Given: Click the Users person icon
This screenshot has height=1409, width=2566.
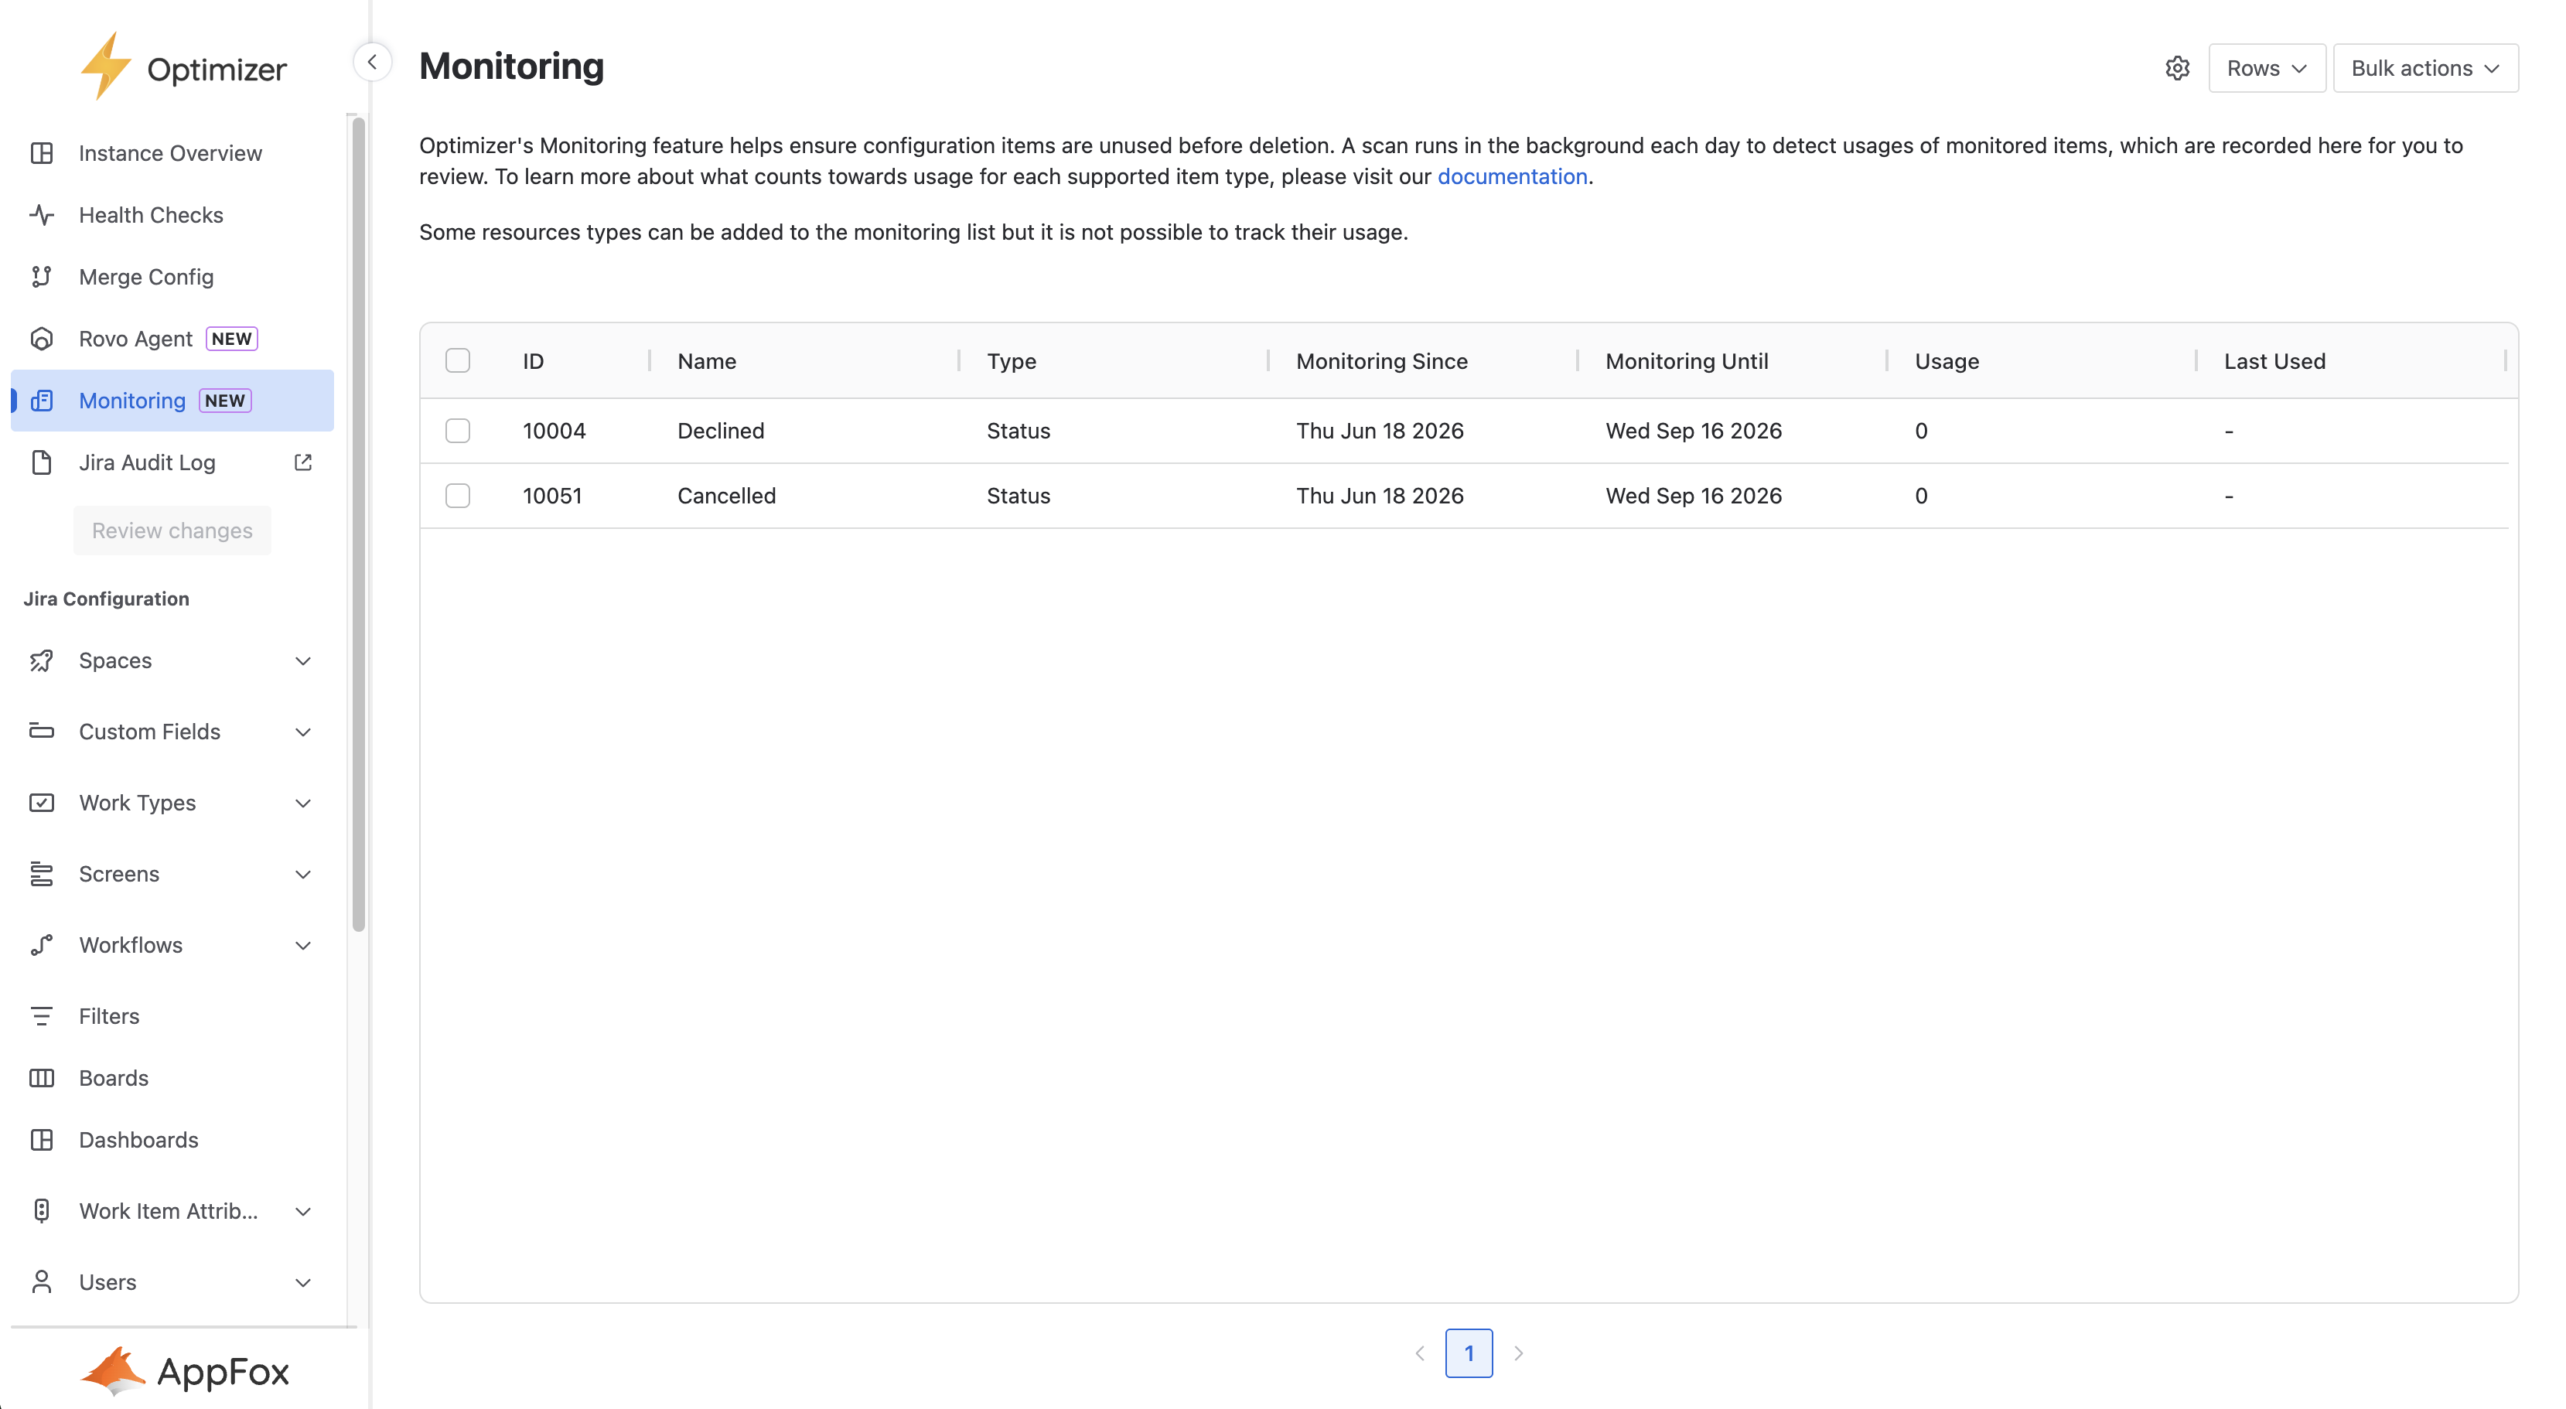Looking at the screenshot, I should tap(42, 1281).
